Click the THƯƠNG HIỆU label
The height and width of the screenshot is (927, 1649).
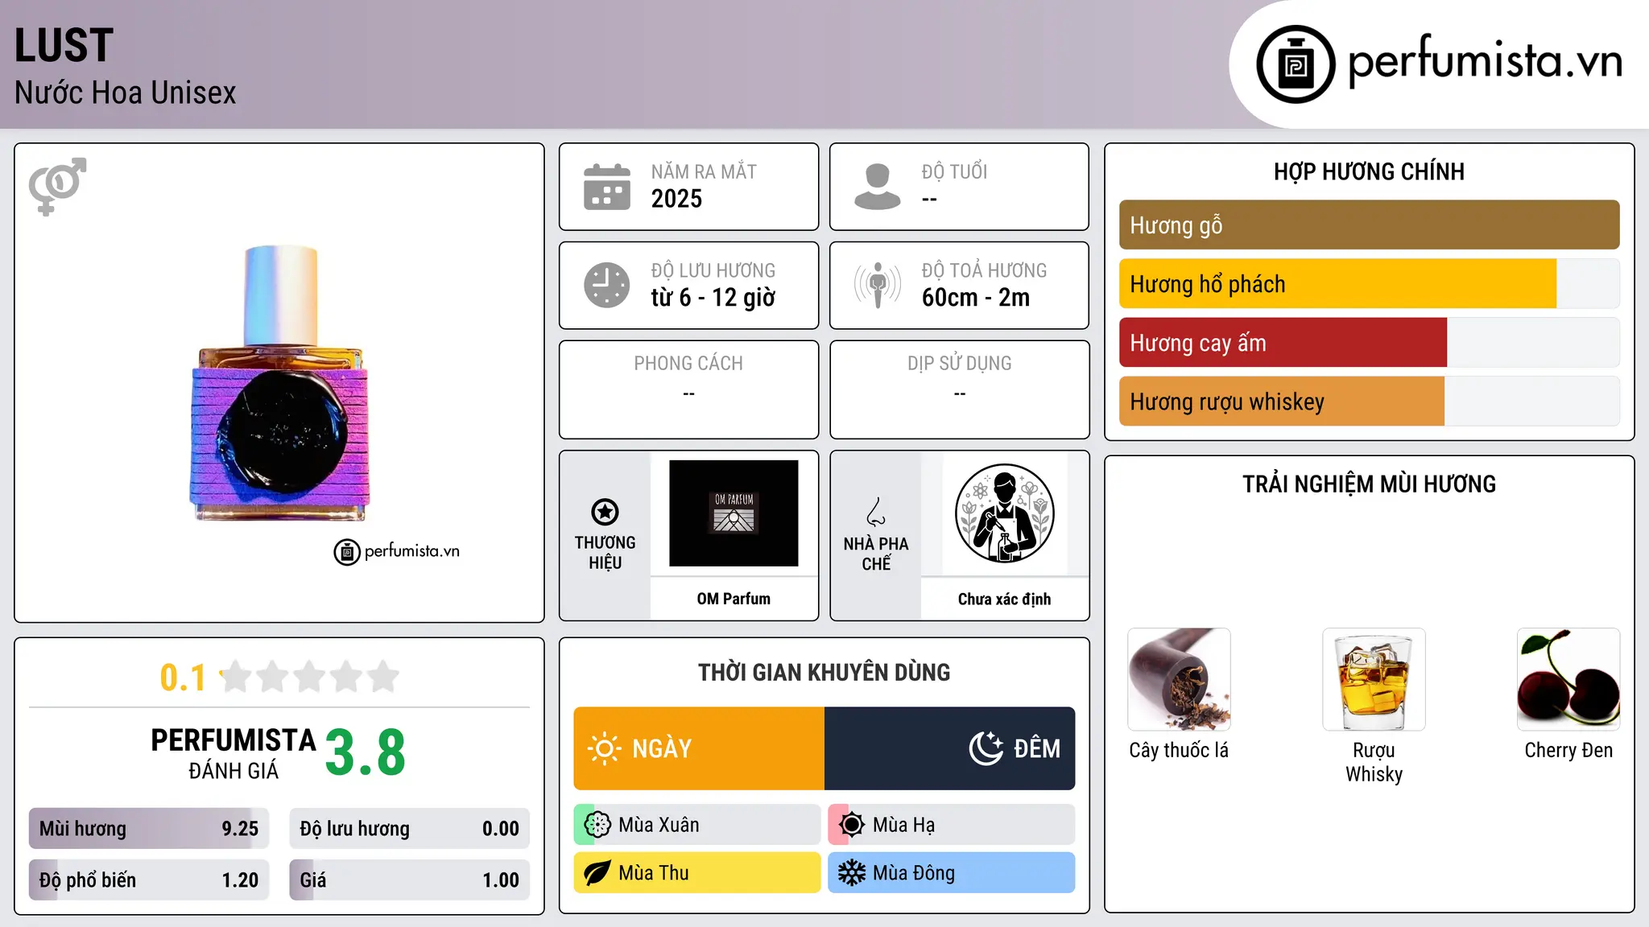tap(605, 552)
